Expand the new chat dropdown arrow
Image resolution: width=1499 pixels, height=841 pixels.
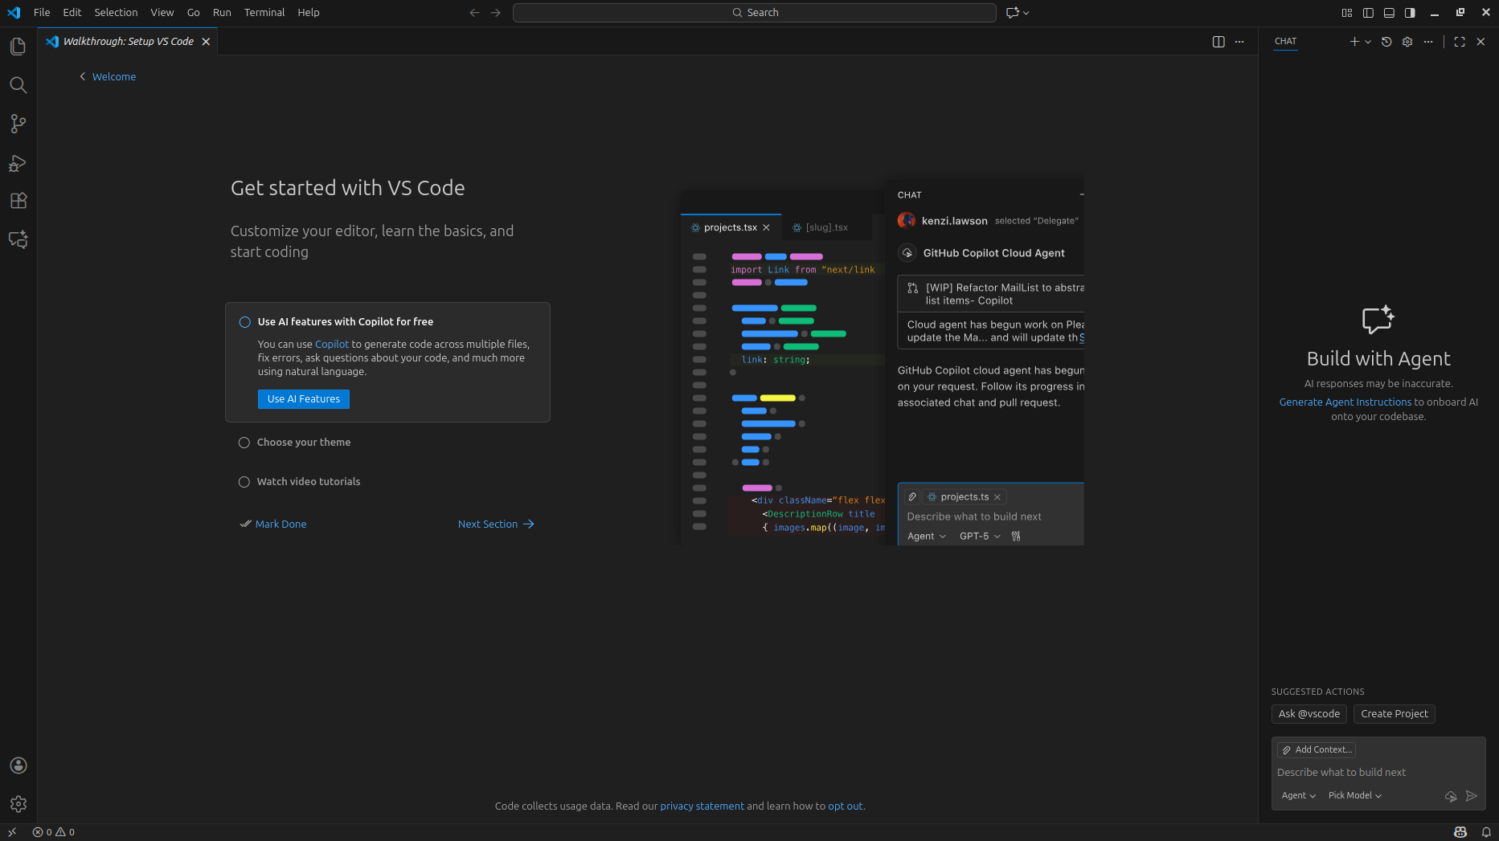point(1368,42)
